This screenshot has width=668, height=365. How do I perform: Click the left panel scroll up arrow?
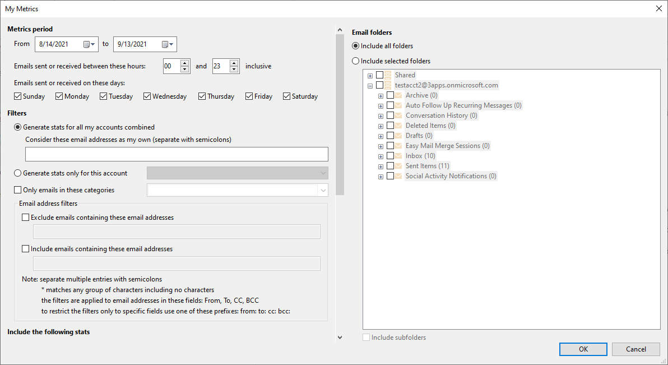tap(340, 30)
